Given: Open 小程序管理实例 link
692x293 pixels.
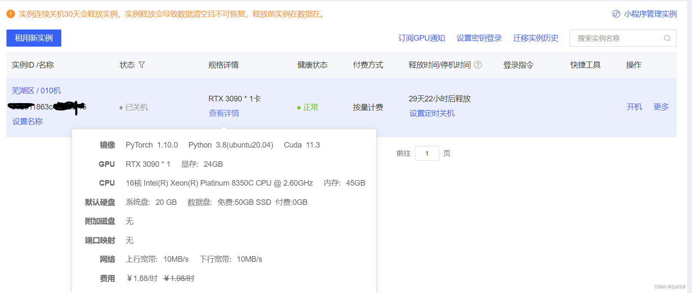Looking at the screenshot, I should click(x=650, y=14).
